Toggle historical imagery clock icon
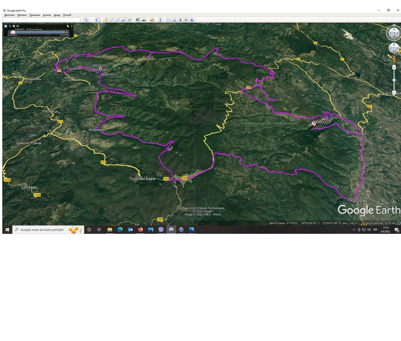This screenshot has height=341, width=401. [138, 20]
